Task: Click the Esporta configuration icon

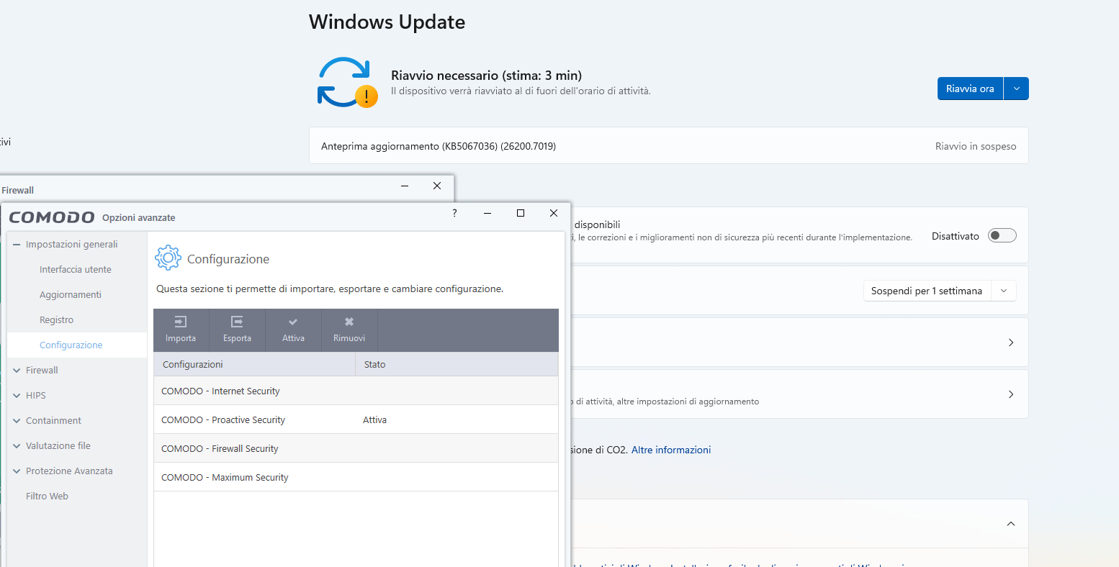Action: pyautogui.click(x=237, y=322)
